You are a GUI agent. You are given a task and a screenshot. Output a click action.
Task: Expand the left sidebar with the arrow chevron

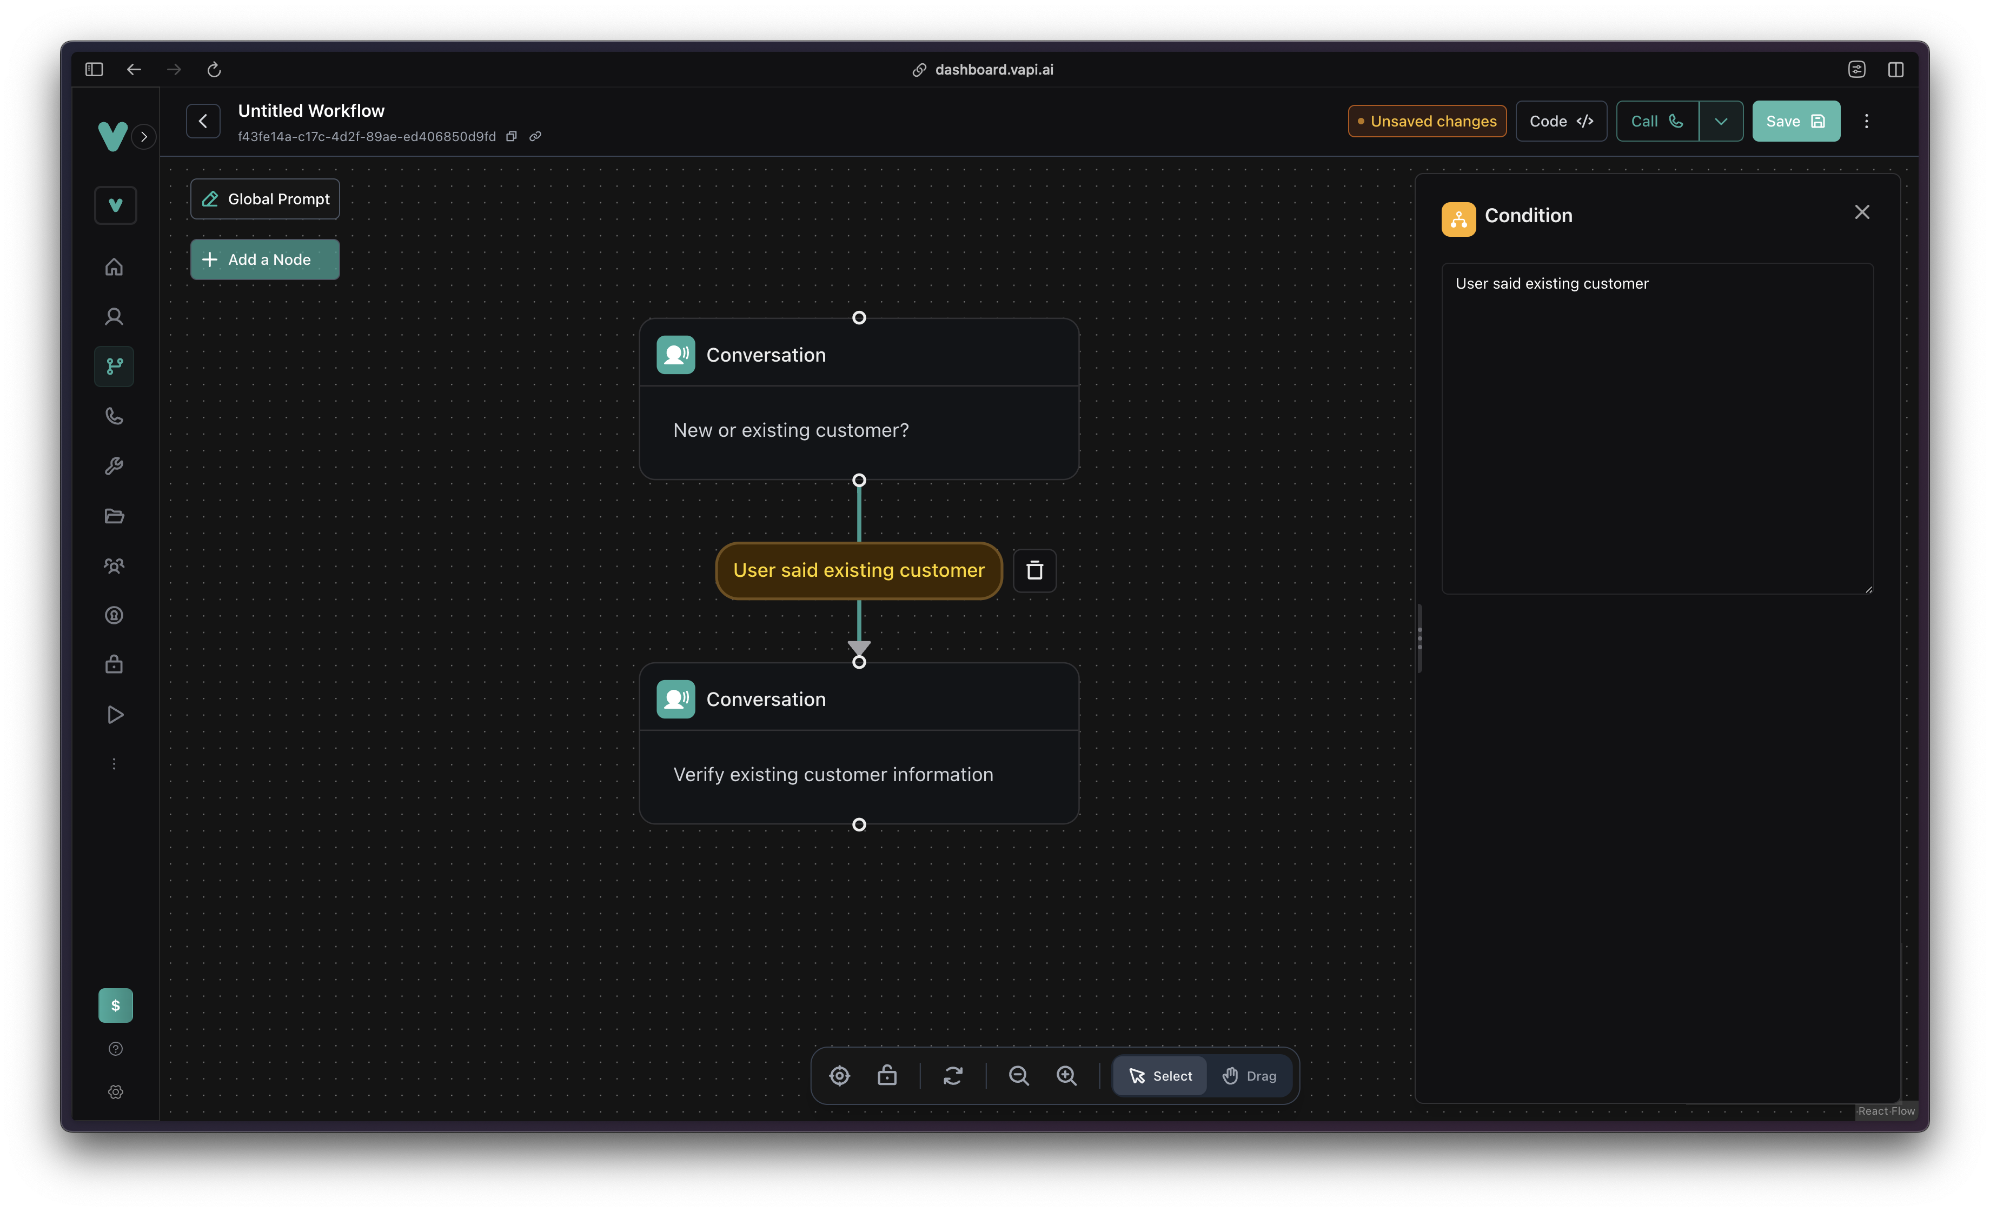pyautogui.click(x=144, y=136)
